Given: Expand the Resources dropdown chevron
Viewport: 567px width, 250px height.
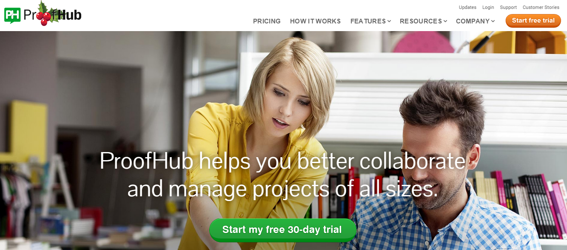Looking at the screenshot, I should (445, 21).
